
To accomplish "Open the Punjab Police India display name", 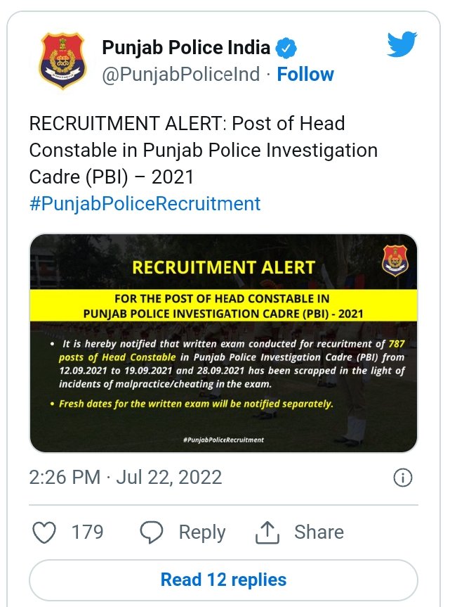I will [x=186, y=48].
